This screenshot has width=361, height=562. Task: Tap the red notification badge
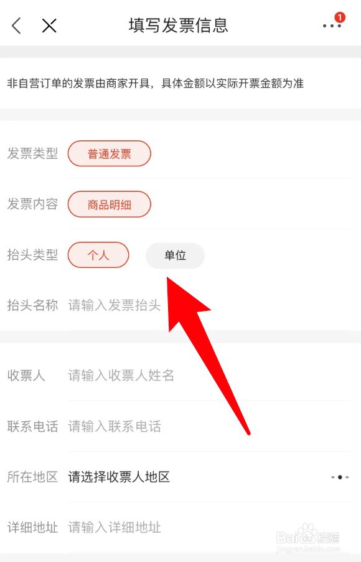pos(339,17)
